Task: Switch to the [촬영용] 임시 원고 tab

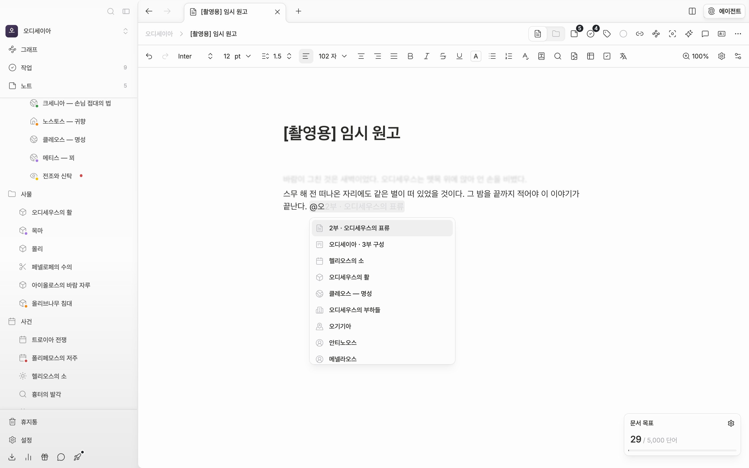Action: coord(235,12)
